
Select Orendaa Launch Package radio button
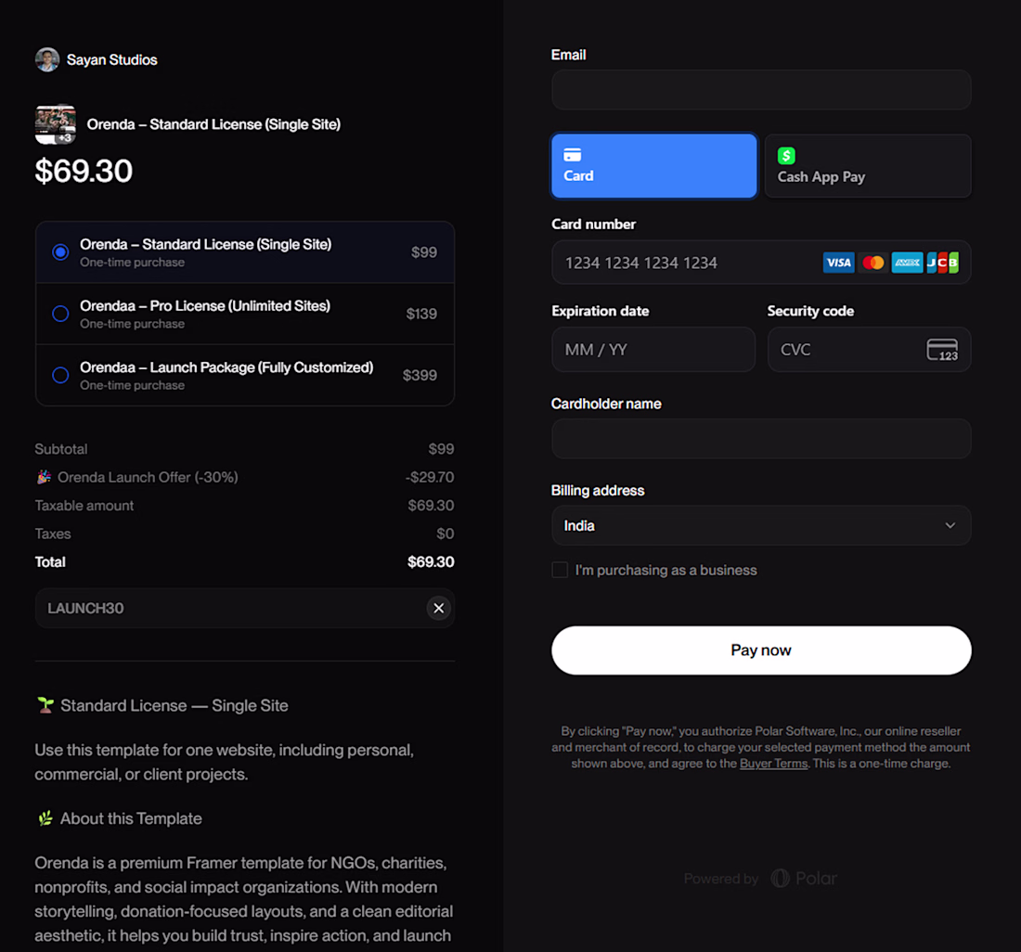pos(60,375)
